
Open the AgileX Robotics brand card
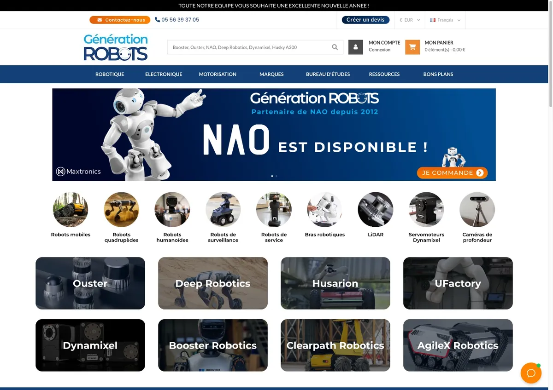(458, 345)
